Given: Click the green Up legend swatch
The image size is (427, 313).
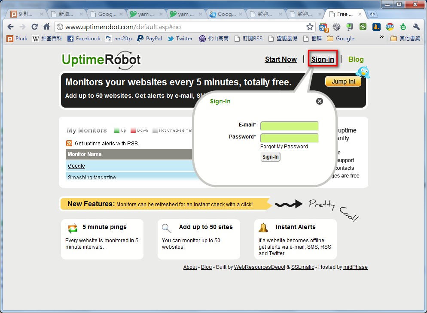Looking at the screenshot, I should click(117, 130).
